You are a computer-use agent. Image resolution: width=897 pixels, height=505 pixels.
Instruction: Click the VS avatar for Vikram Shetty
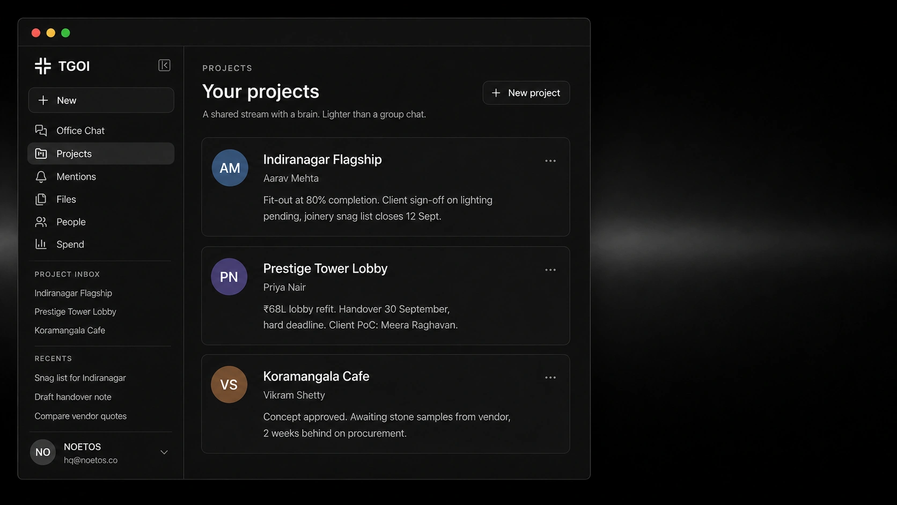point(229,385)
